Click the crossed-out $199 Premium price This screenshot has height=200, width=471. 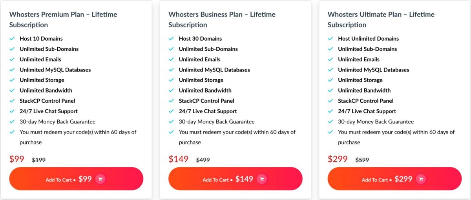[39, 160]
